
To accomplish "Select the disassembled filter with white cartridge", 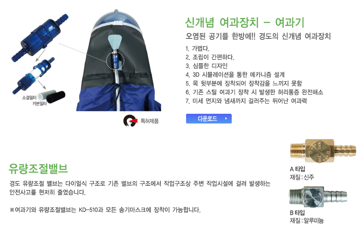I will pyautogui.click(x=34, y=76).
